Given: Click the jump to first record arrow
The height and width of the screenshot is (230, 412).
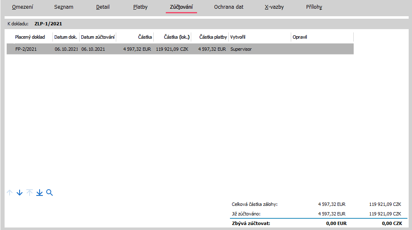Looking at the screenshot, I should click(30, 193).
